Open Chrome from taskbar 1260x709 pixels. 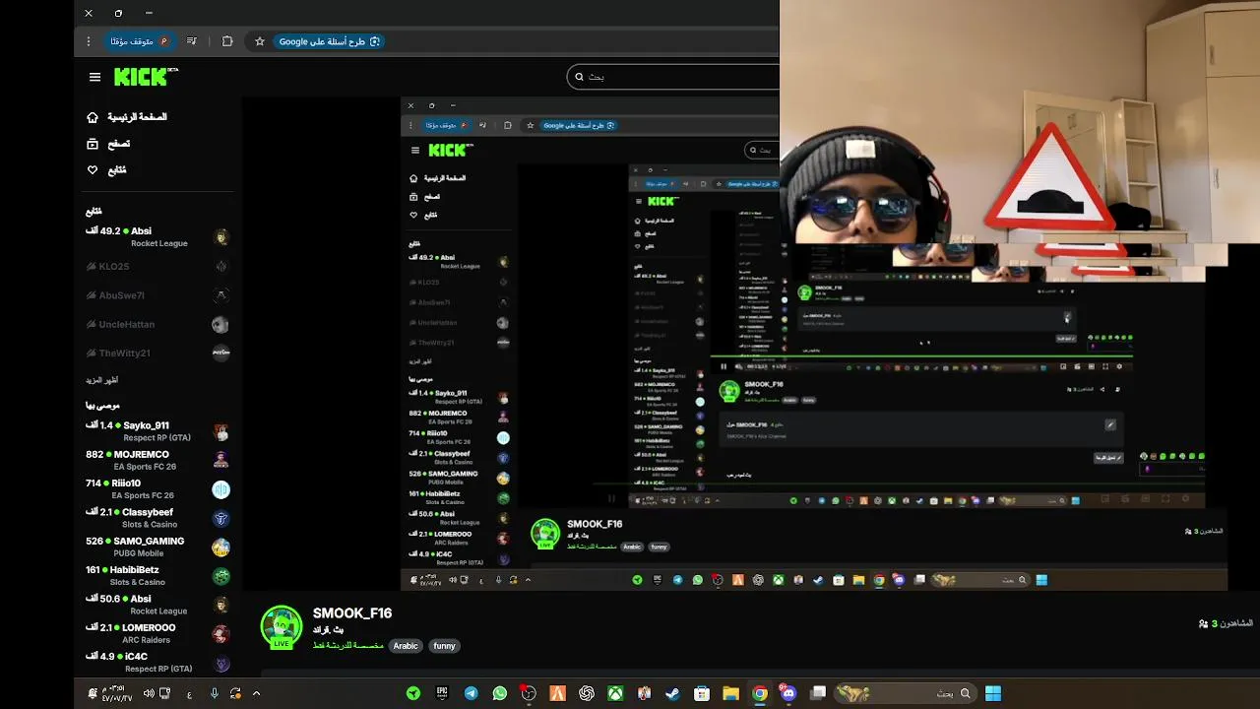click(760, 693)
